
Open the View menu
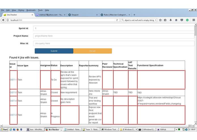14,10
